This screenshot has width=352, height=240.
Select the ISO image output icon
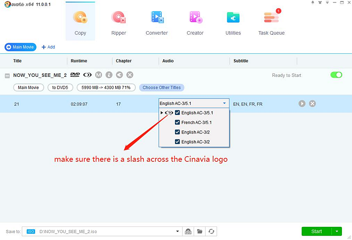[x=188, y=231]
